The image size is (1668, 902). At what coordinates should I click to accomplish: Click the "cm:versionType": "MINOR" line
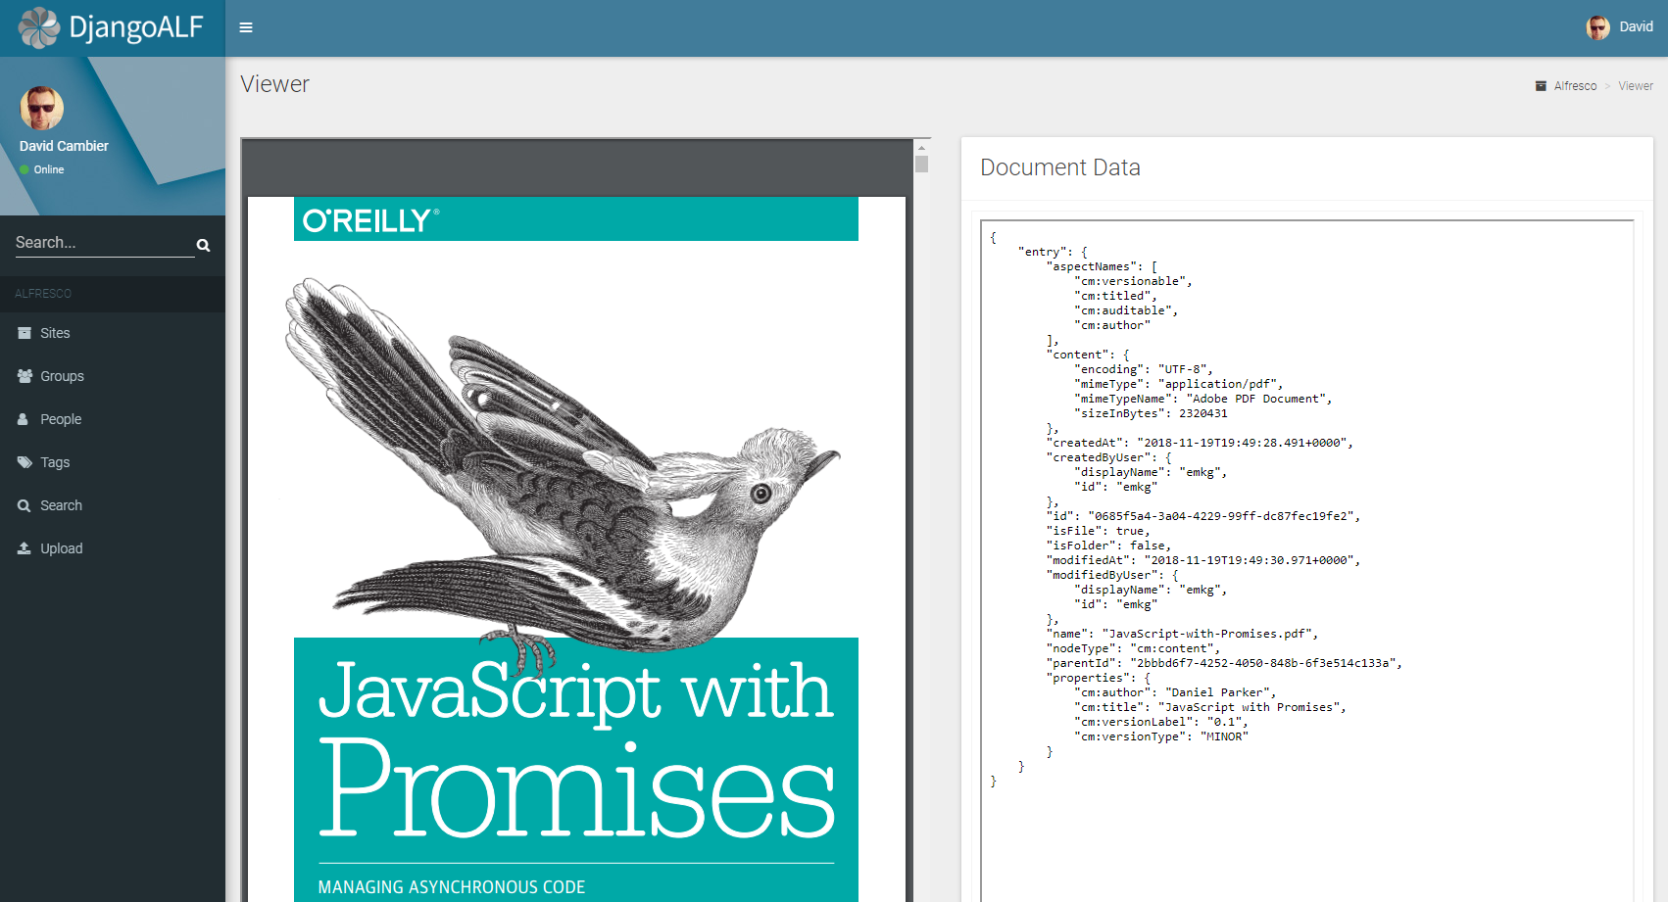click(x=1161, y=736)
